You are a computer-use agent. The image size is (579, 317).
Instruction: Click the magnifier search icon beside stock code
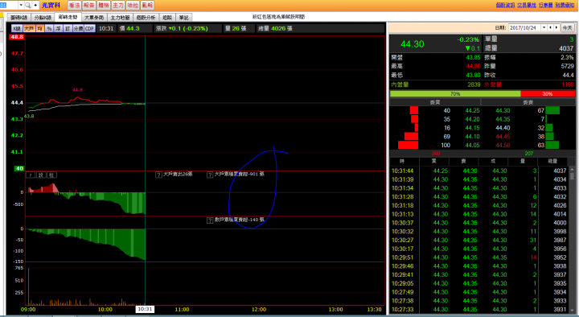(x=27, y=5)
